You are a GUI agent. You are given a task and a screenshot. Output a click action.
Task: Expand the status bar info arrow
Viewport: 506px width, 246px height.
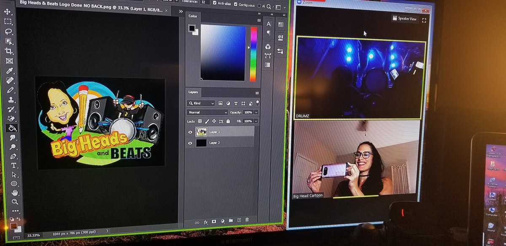(107, 231)
